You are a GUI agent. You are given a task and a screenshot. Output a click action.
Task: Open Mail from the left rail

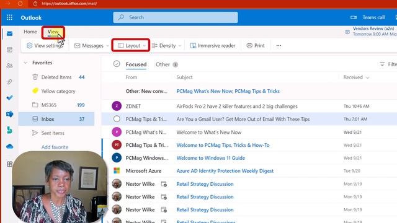click(10, 33)
